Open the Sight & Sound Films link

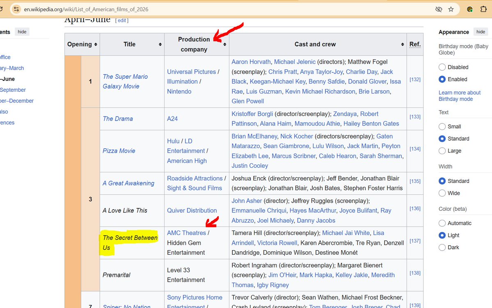point(194,188)
